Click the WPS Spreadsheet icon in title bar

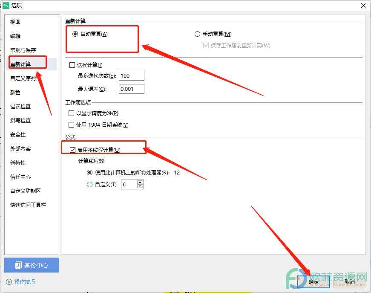(5, 5)
